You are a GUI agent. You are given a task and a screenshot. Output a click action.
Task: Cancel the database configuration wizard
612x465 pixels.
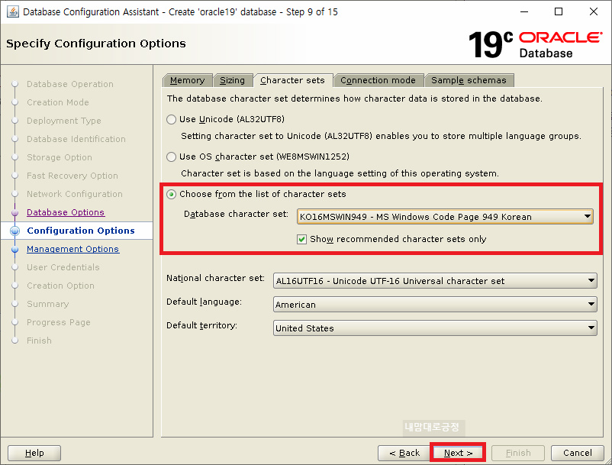[577, 453]
